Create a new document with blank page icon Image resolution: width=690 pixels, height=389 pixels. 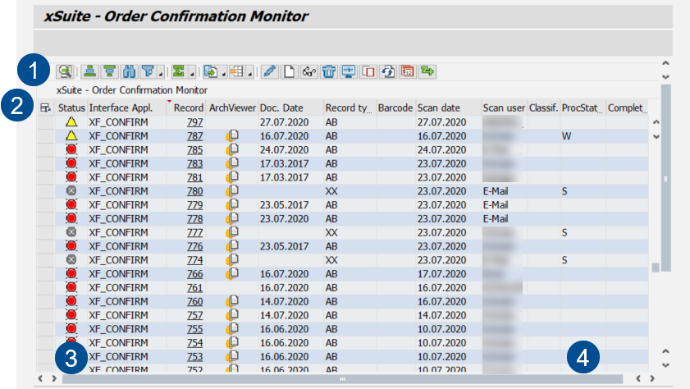(289, 71)
